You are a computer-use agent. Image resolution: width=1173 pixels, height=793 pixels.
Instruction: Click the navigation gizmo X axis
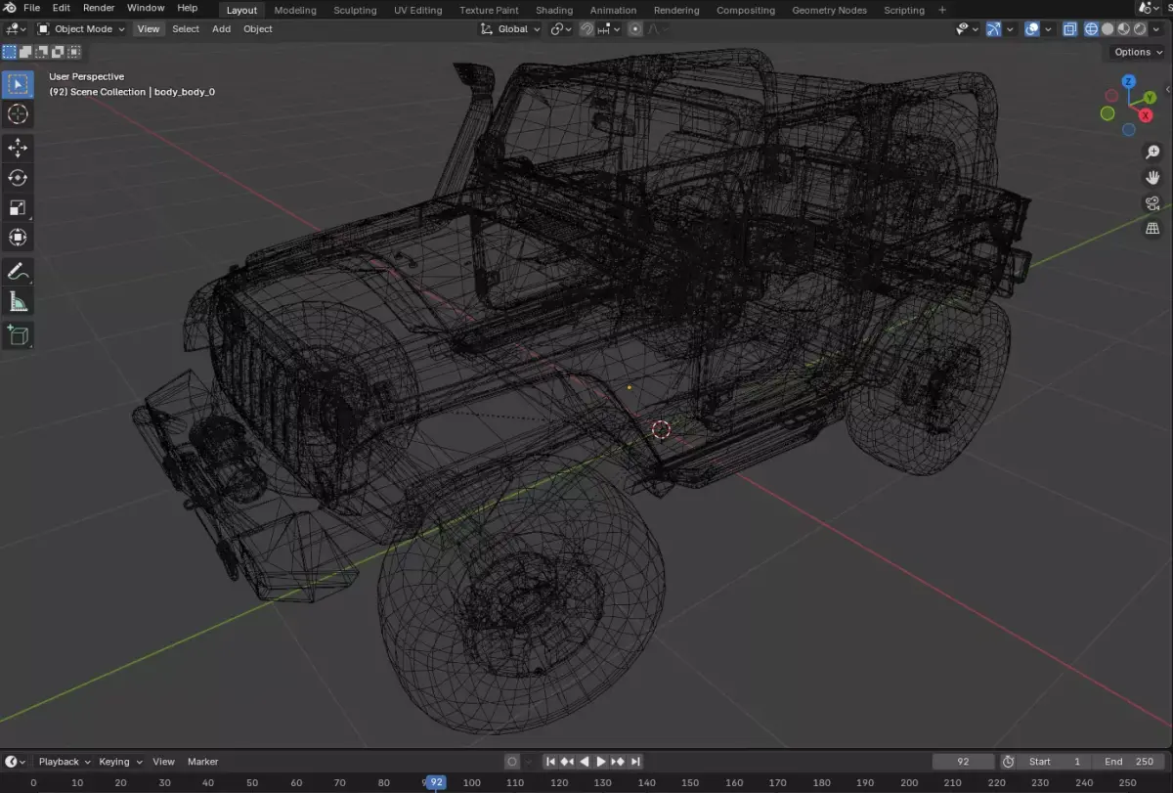(x=1147, y=115)
